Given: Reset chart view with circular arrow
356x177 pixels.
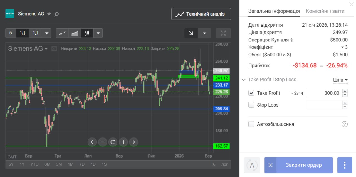Looking at the screenshot, I should pos(113,142).
